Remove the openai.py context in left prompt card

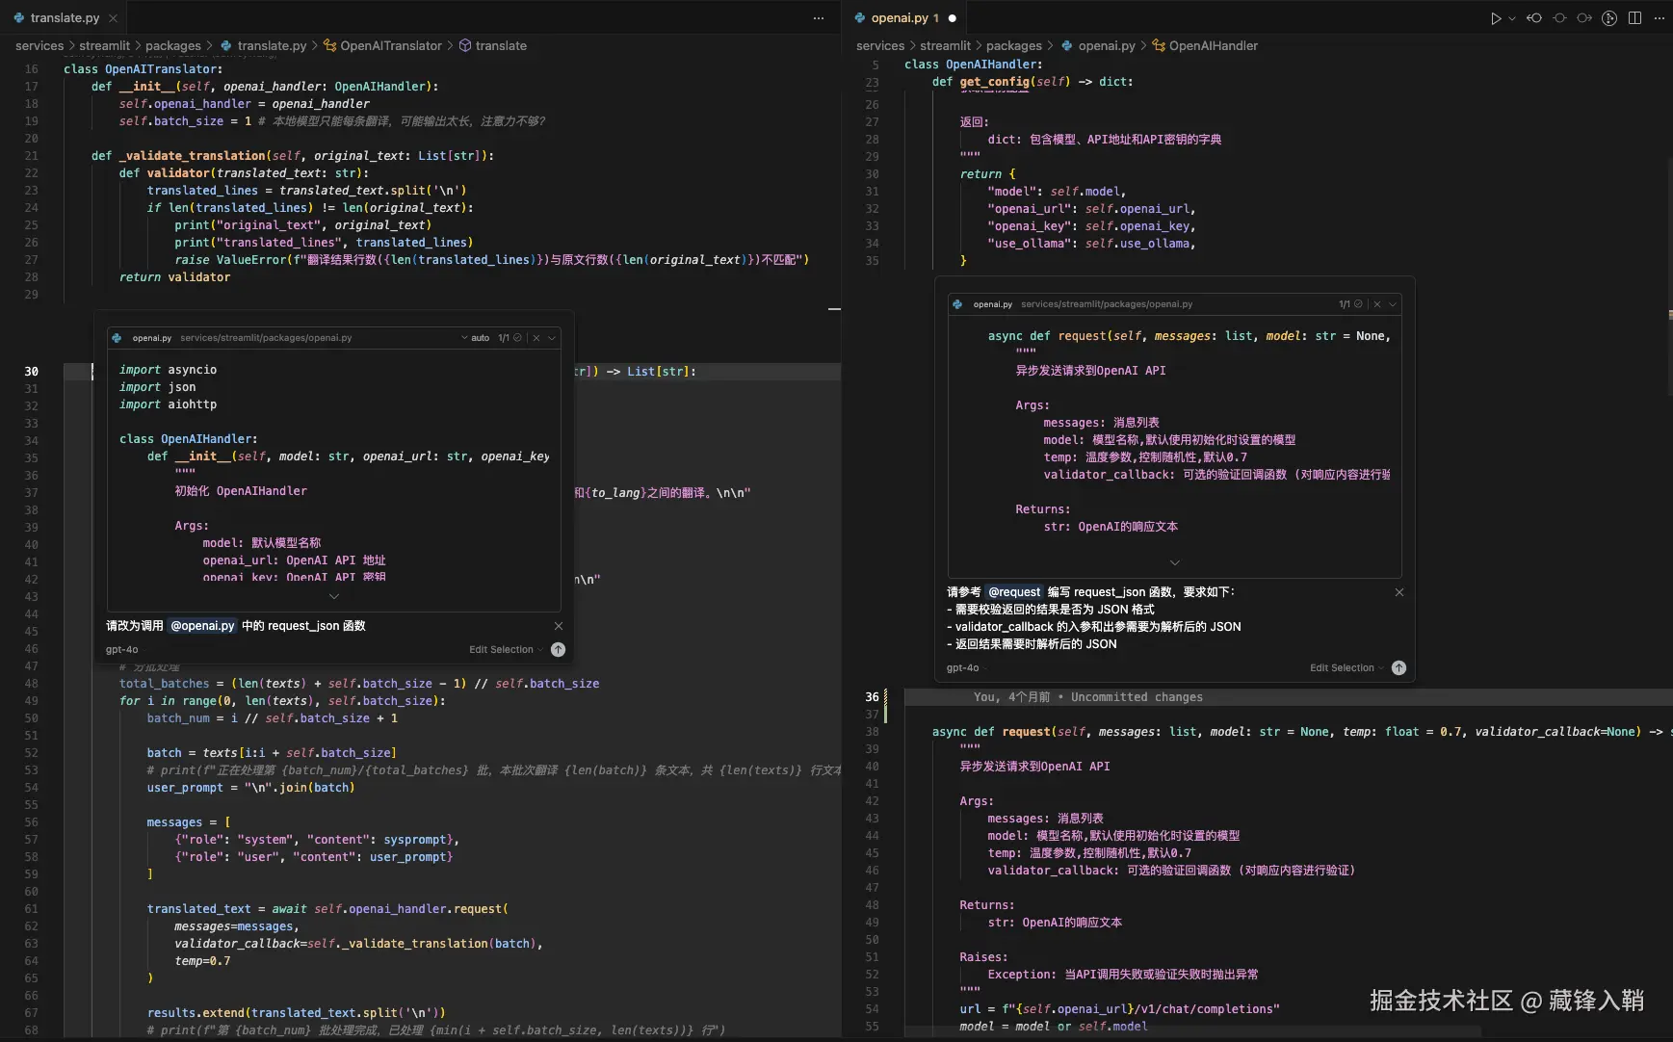pos(536,338)
